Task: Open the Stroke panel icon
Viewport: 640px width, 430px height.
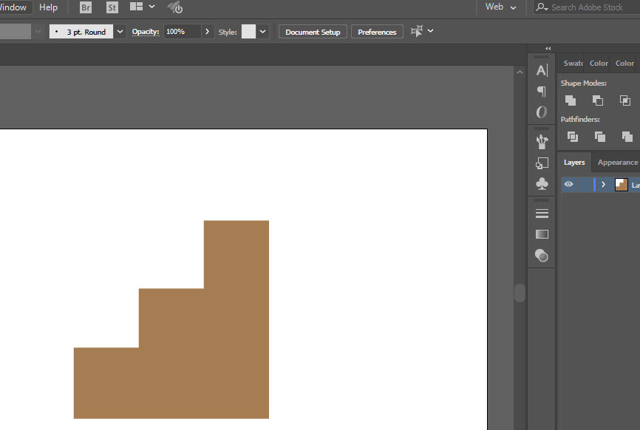Action: point(542,214)
